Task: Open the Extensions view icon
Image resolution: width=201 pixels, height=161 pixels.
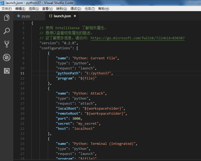Action: (x=7, y=71)
